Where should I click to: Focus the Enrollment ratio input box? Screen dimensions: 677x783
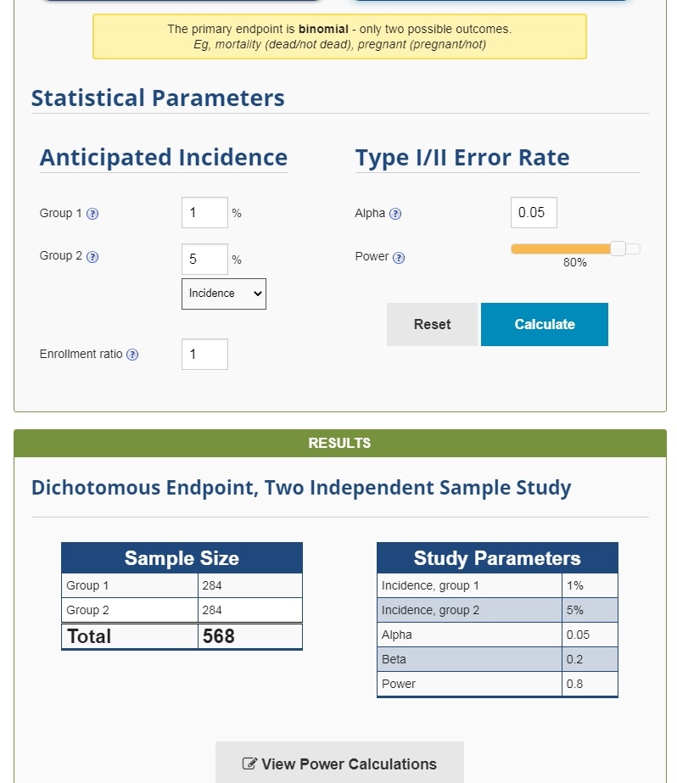tap(204, 354)
